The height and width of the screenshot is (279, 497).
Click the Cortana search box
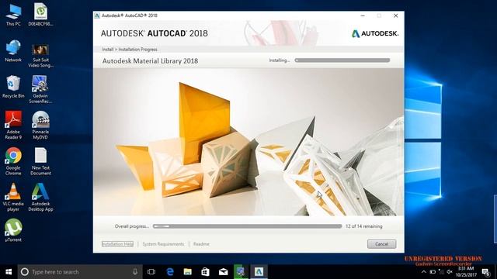point(80,272)
